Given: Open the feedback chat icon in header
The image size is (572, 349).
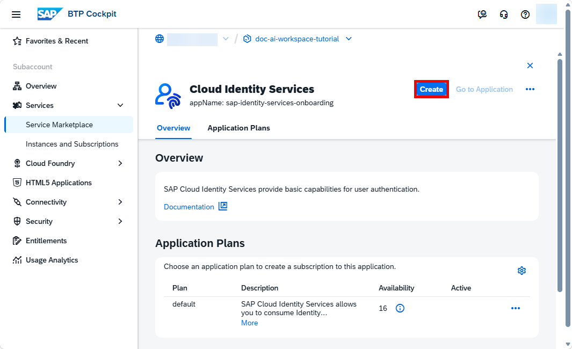Looking at the screenshot, I should 482,14.
